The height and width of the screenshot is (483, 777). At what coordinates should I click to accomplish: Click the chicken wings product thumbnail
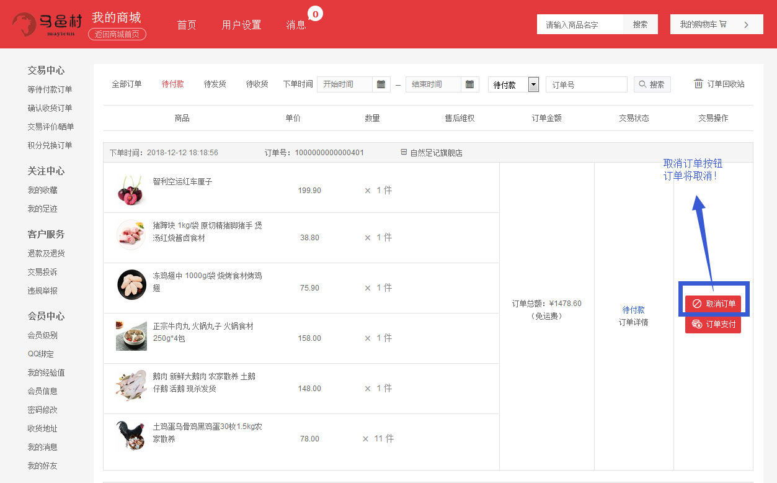(131, 285)
